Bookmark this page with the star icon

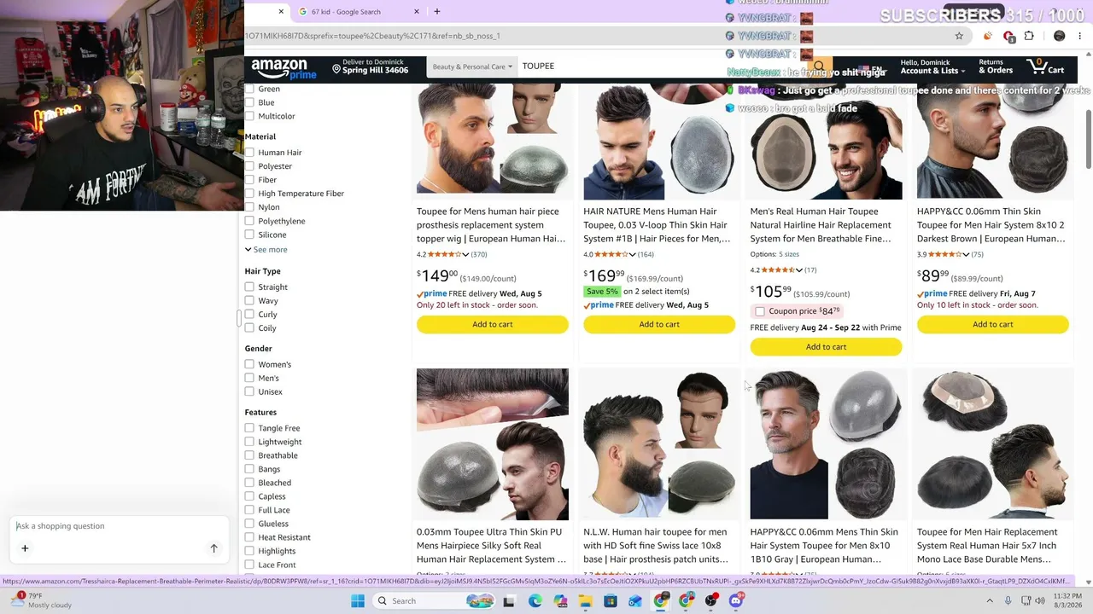tap(959, 36)
